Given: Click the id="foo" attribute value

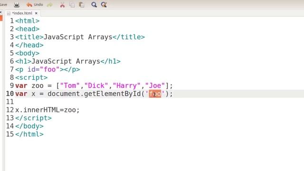Looking at the screenshot, I should click(49, 69).
